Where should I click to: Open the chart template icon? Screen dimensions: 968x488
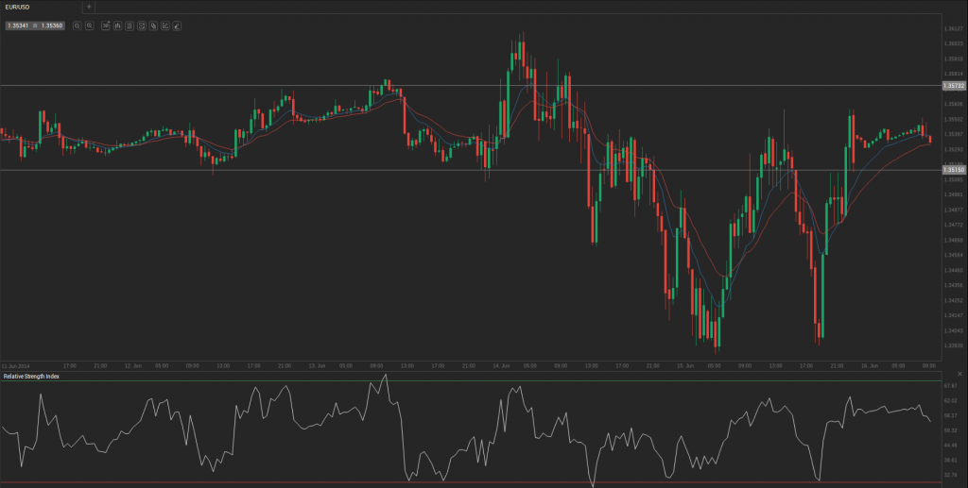(142, 25)
